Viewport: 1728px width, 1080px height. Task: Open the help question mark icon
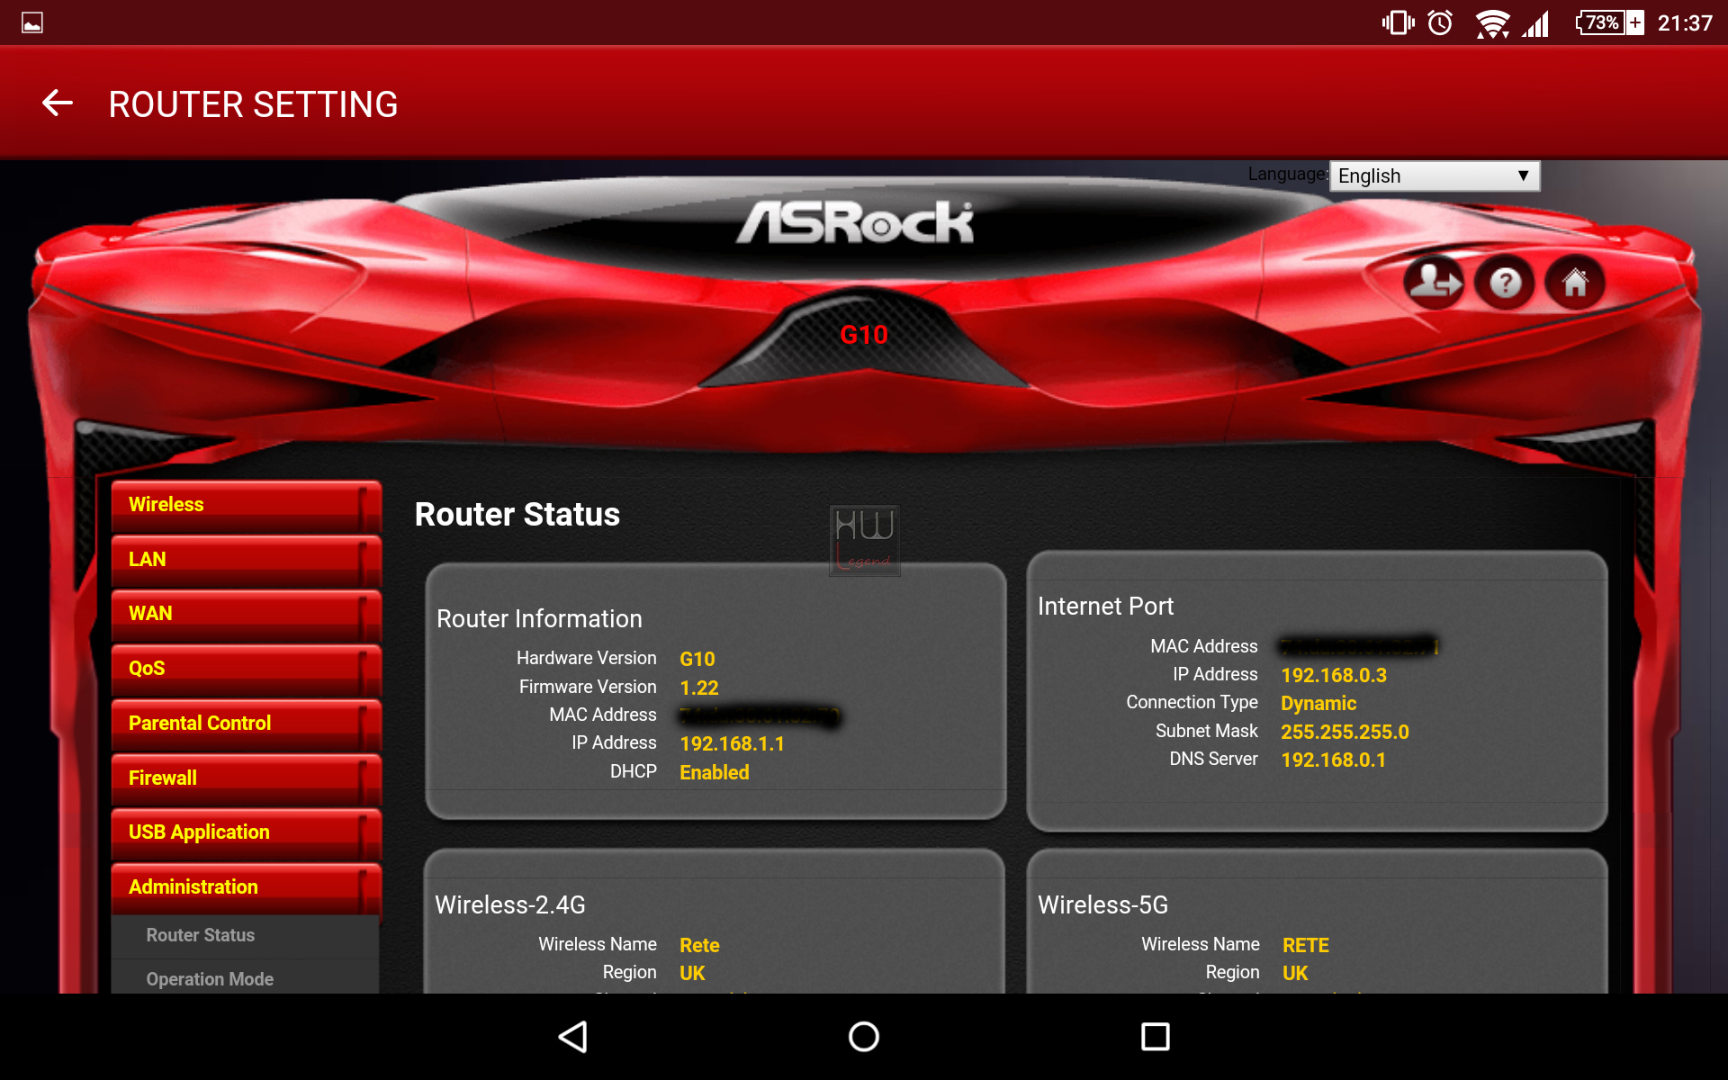click(x=1505, y=283)
